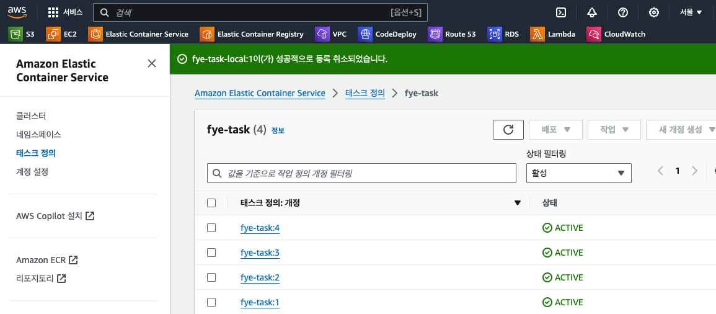Open the fye-task:3 revision link
716x314 pixels.
coord(260,253)
